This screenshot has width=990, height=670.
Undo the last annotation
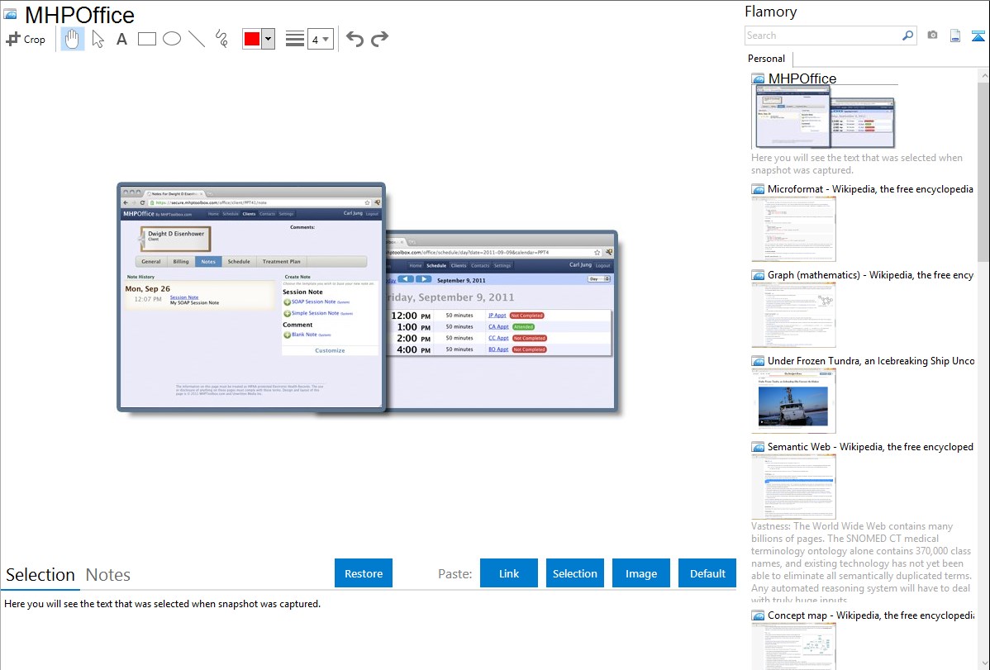click(355, 39)
